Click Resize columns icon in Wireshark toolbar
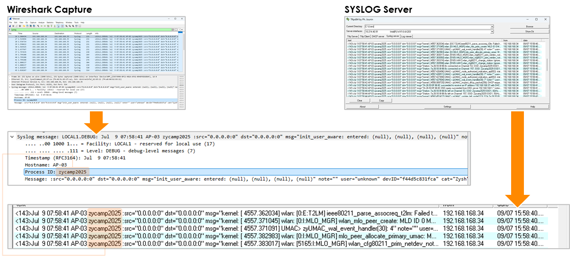570x256 pixels. 76,26
